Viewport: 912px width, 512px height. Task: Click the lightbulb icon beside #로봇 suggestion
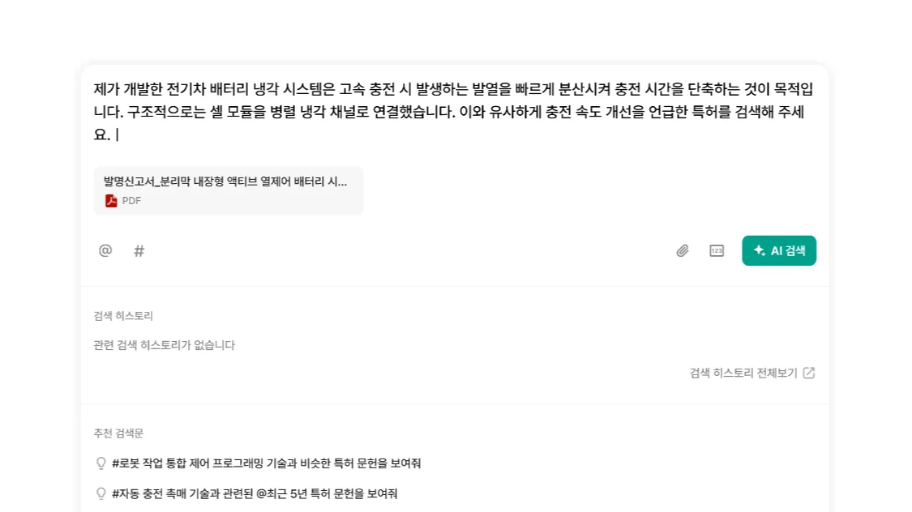(x=101, y=463)
